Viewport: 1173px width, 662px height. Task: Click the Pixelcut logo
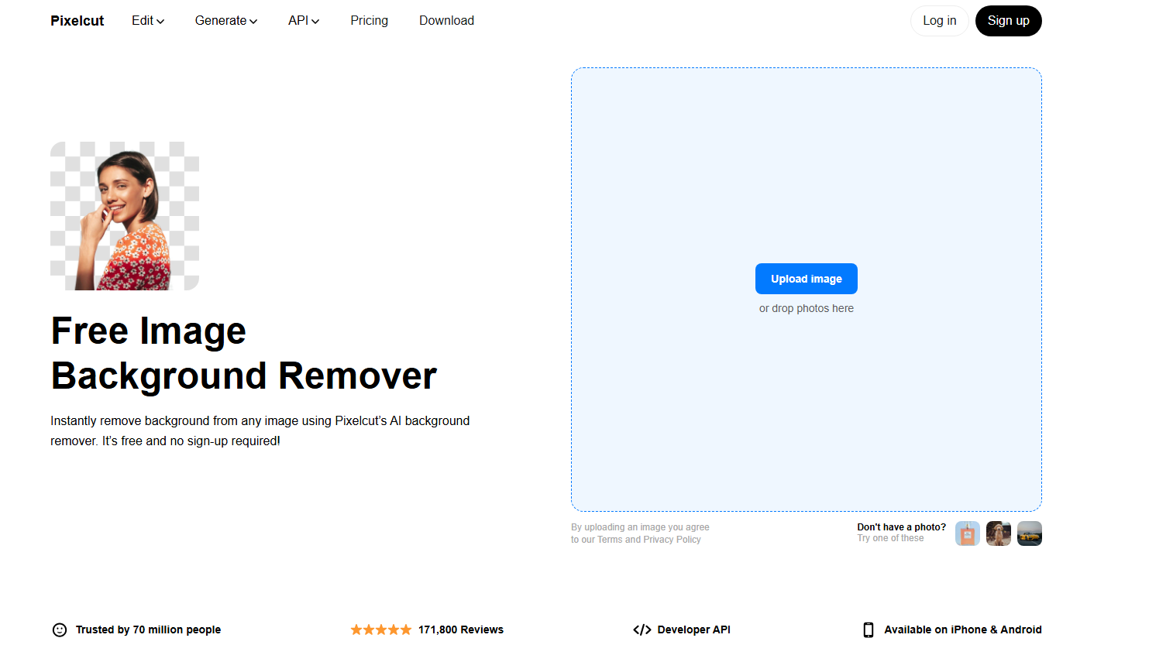[x=77, y=21]
